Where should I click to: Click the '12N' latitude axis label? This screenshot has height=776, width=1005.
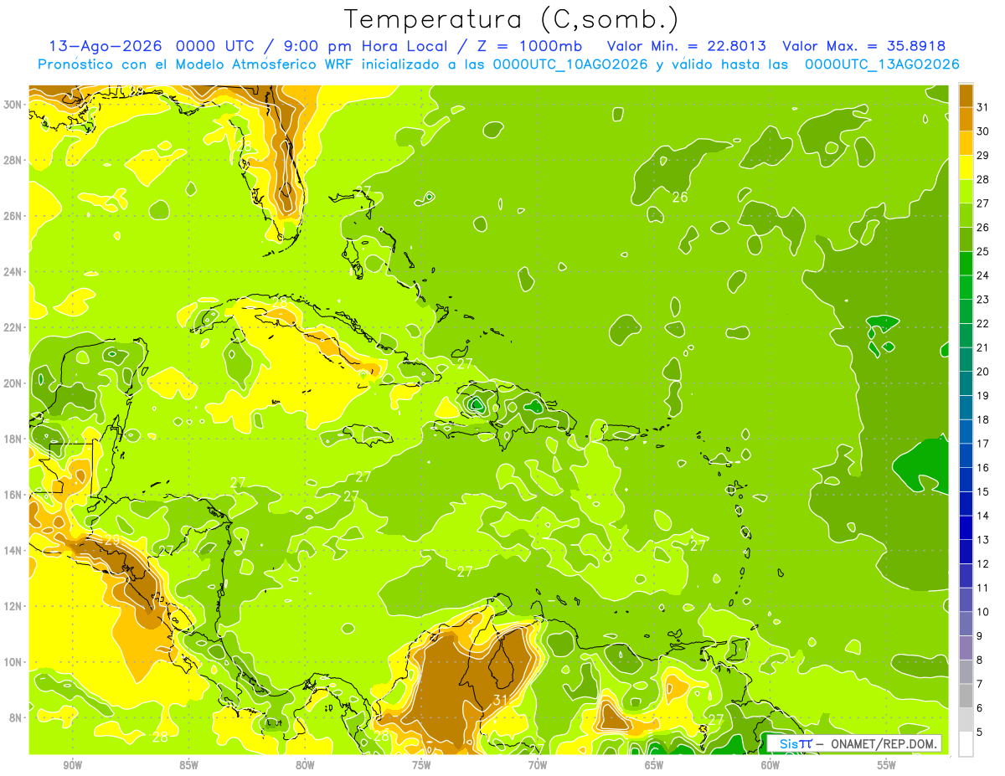(x=13, y=606)
